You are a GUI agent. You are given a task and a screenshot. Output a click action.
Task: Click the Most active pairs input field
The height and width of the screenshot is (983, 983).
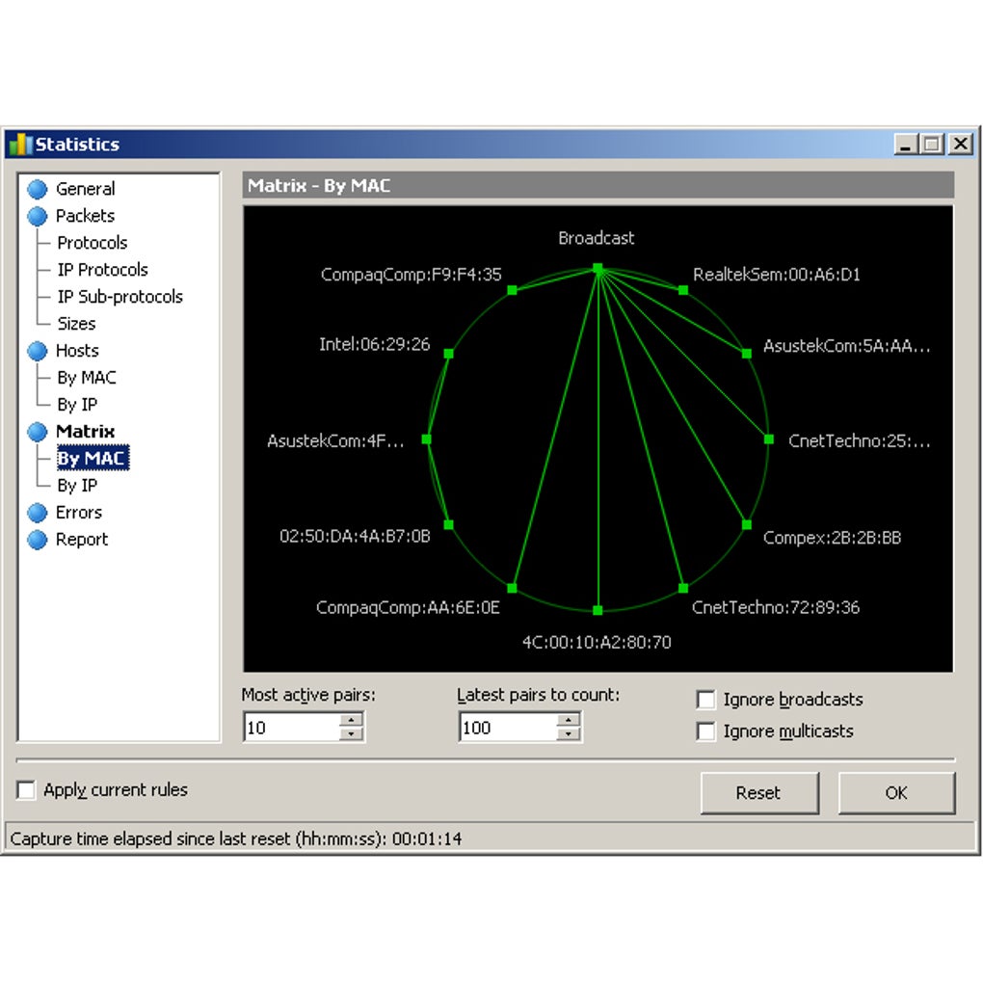[292, 728]
